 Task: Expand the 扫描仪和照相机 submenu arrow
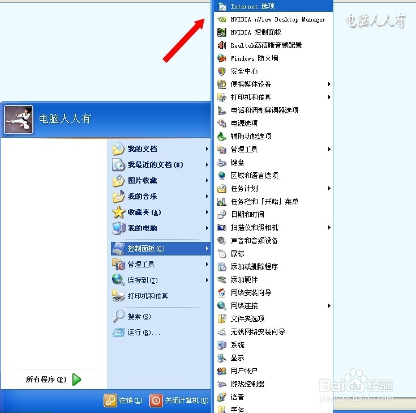click(x=329, y=227)
